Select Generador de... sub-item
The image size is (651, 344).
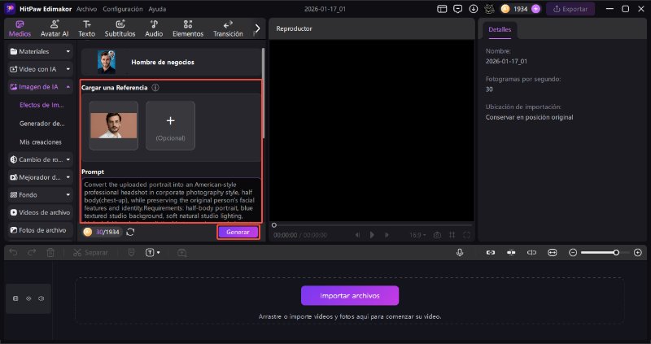click(42, 124)
